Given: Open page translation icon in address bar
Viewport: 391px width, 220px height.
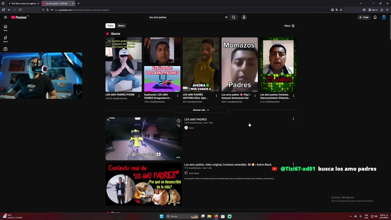Looking at the screenshot, I should coord(337,10).
